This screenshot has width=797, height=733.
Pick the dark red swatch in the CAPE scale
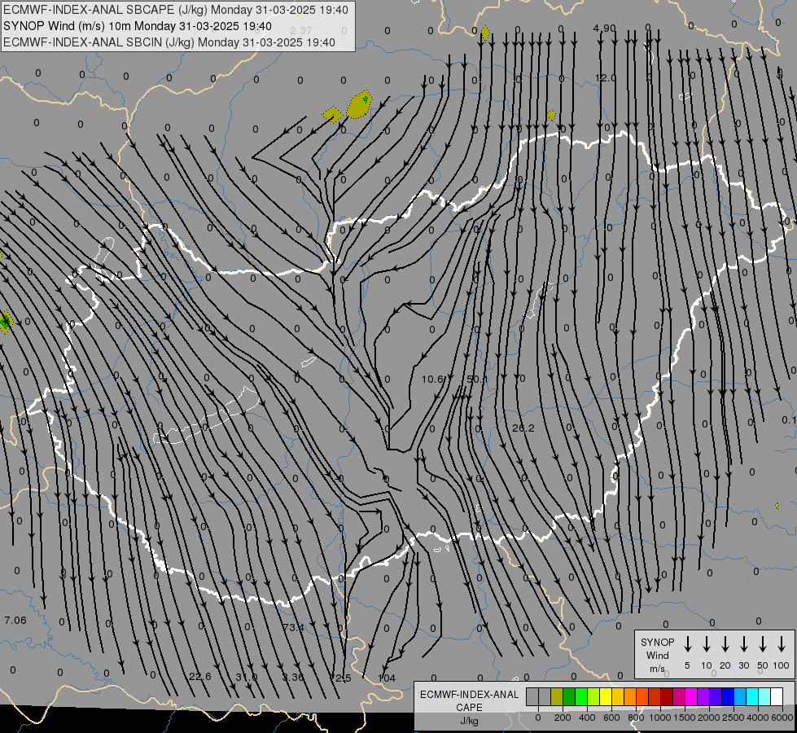[667, 696]
